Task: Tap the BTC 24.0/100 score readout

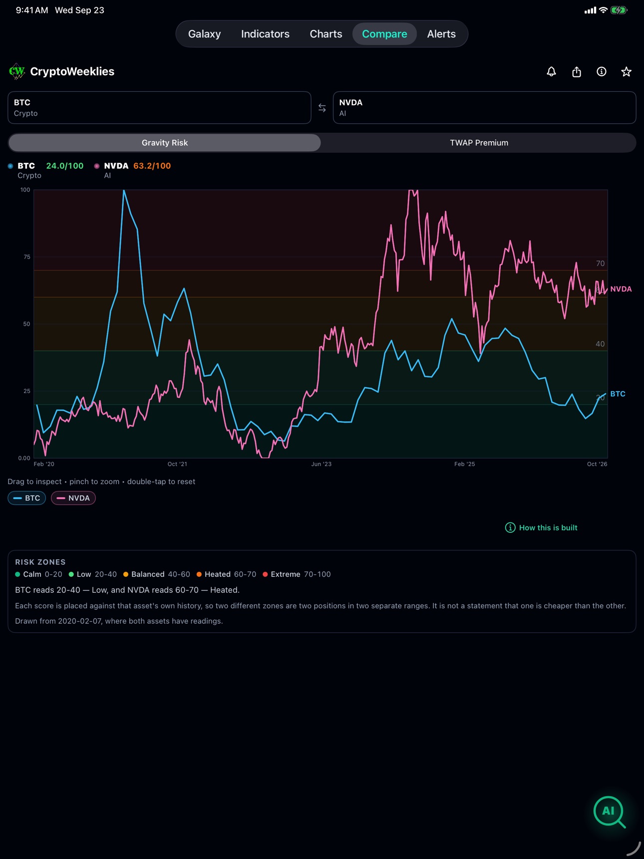Action: pos(65,166)
